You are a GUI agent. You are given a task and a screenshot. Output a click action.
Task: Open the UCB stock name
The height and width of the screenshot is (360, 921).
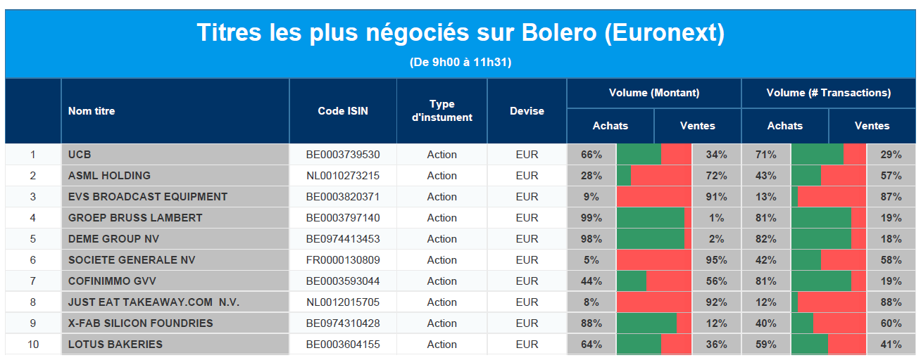80,155
